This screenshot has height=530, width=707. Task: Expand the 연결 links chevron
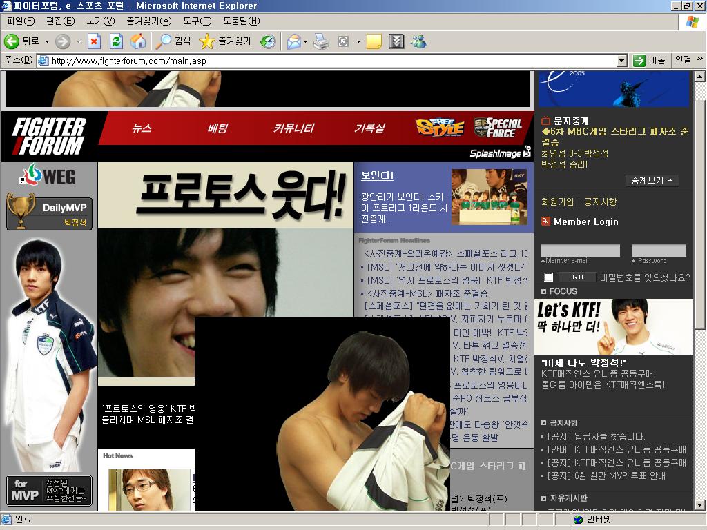(x=700, y=59)
